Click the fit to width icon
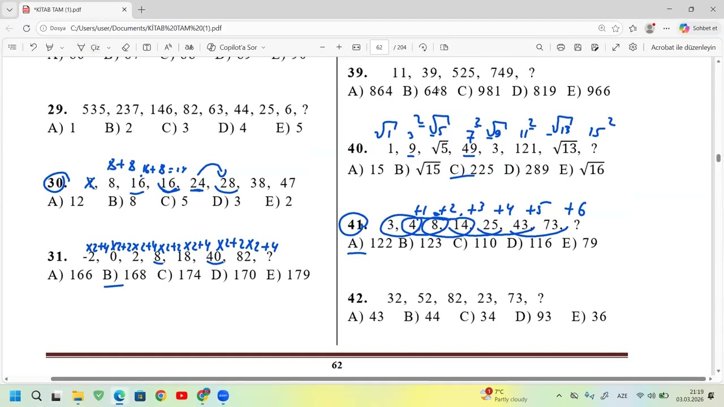Viewport: 724px width, 407px height. pos(356,47)
